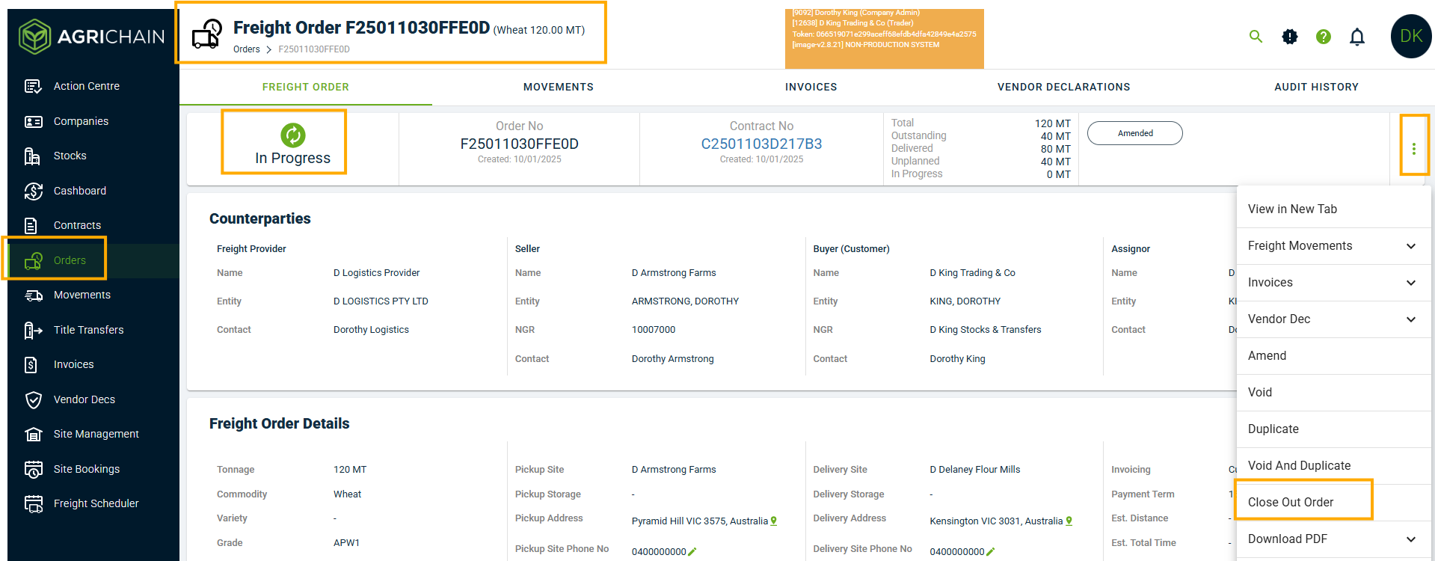Click the D King Trading & Co buyer name
Image resolution: width=1435 pixels, height=561 pixels.
[972, 273]
